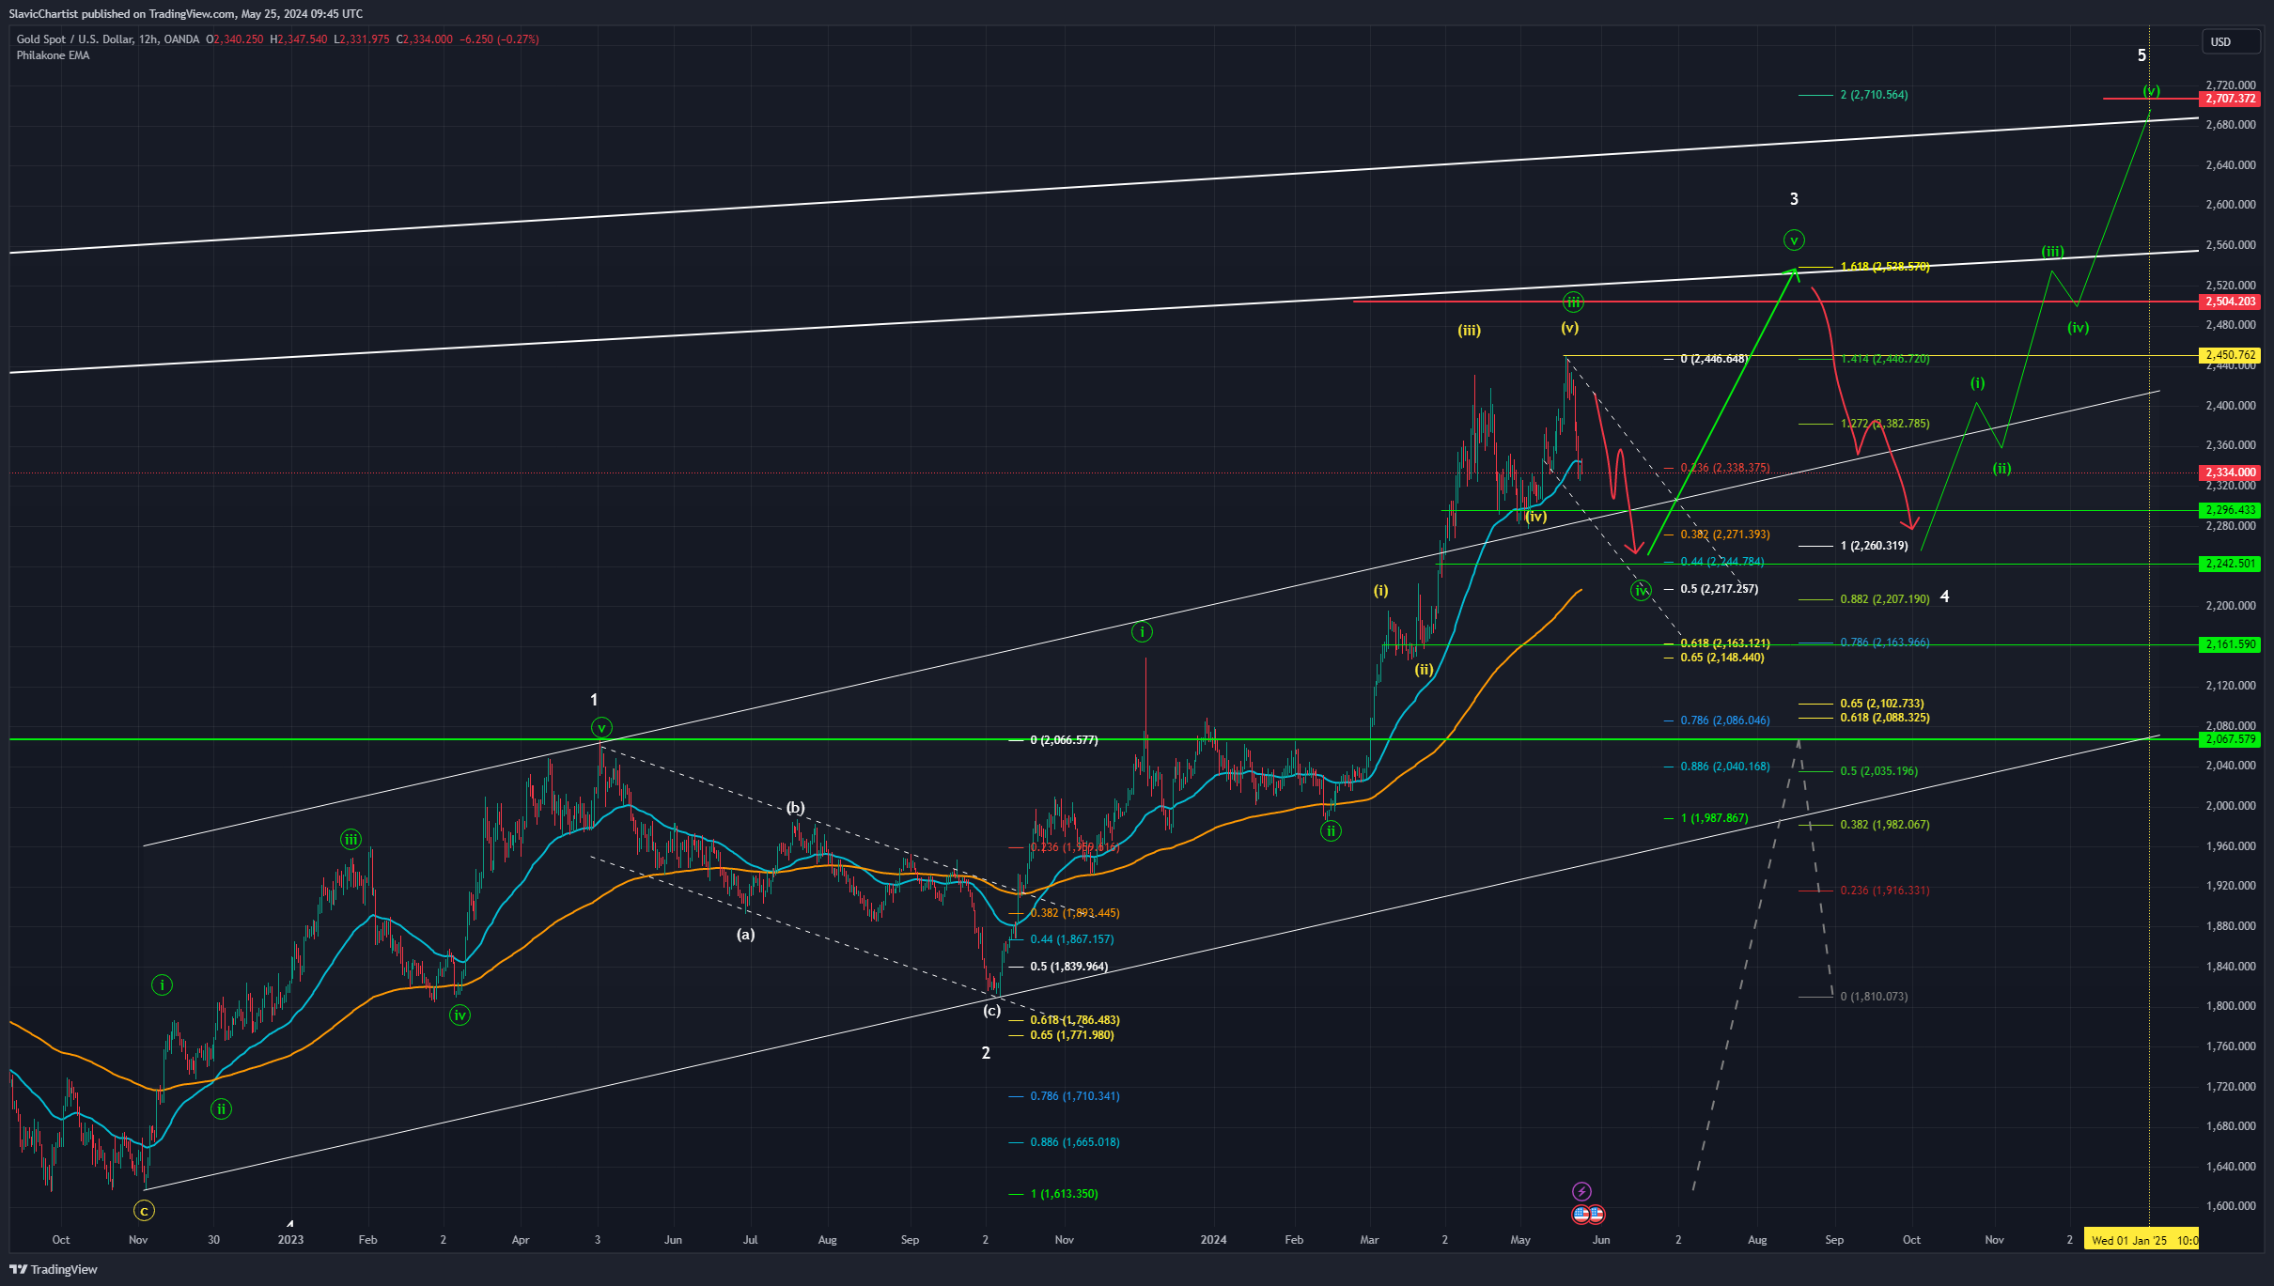Click the SlavicChartist published header text
The height and width of the screenshot is (1286, 2274).
186,14
